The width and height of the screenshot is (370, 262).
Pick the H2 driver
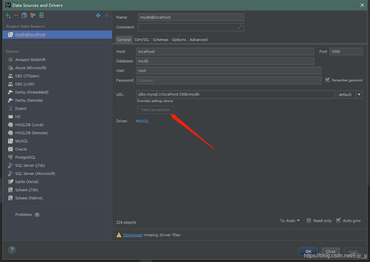(18, 117)
